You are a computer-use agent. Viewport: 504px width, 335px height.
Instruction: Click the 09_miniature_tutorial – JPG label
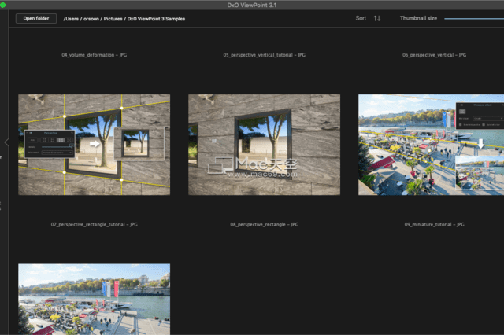coord(434,224)
